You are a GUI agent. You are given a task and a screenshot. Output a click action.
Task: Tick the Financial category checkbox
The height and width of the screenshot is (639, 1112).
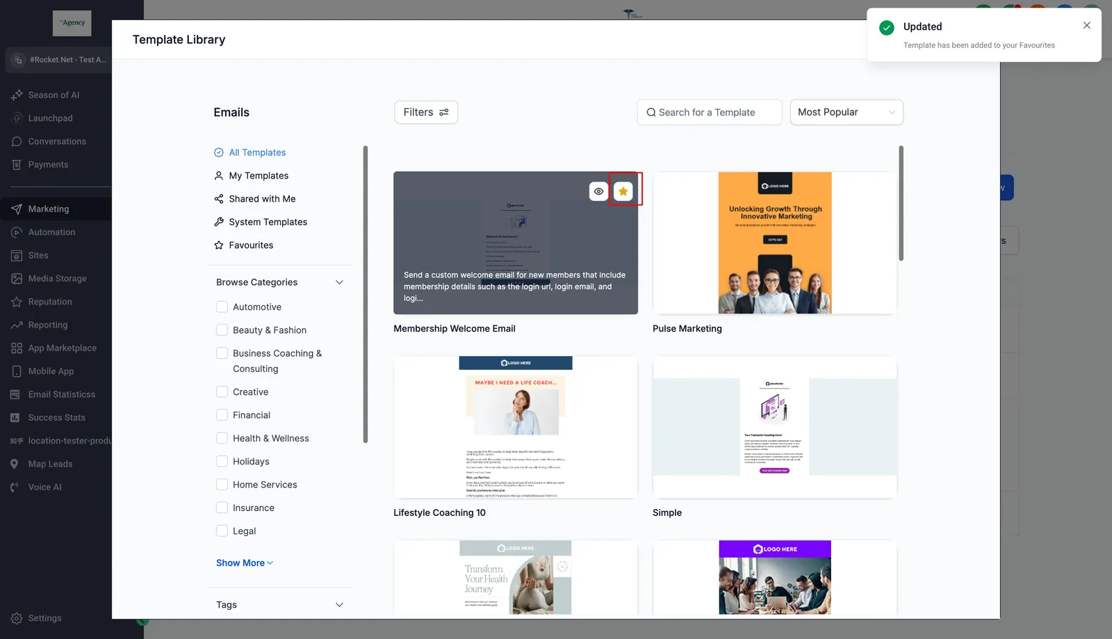coord(222,415)
